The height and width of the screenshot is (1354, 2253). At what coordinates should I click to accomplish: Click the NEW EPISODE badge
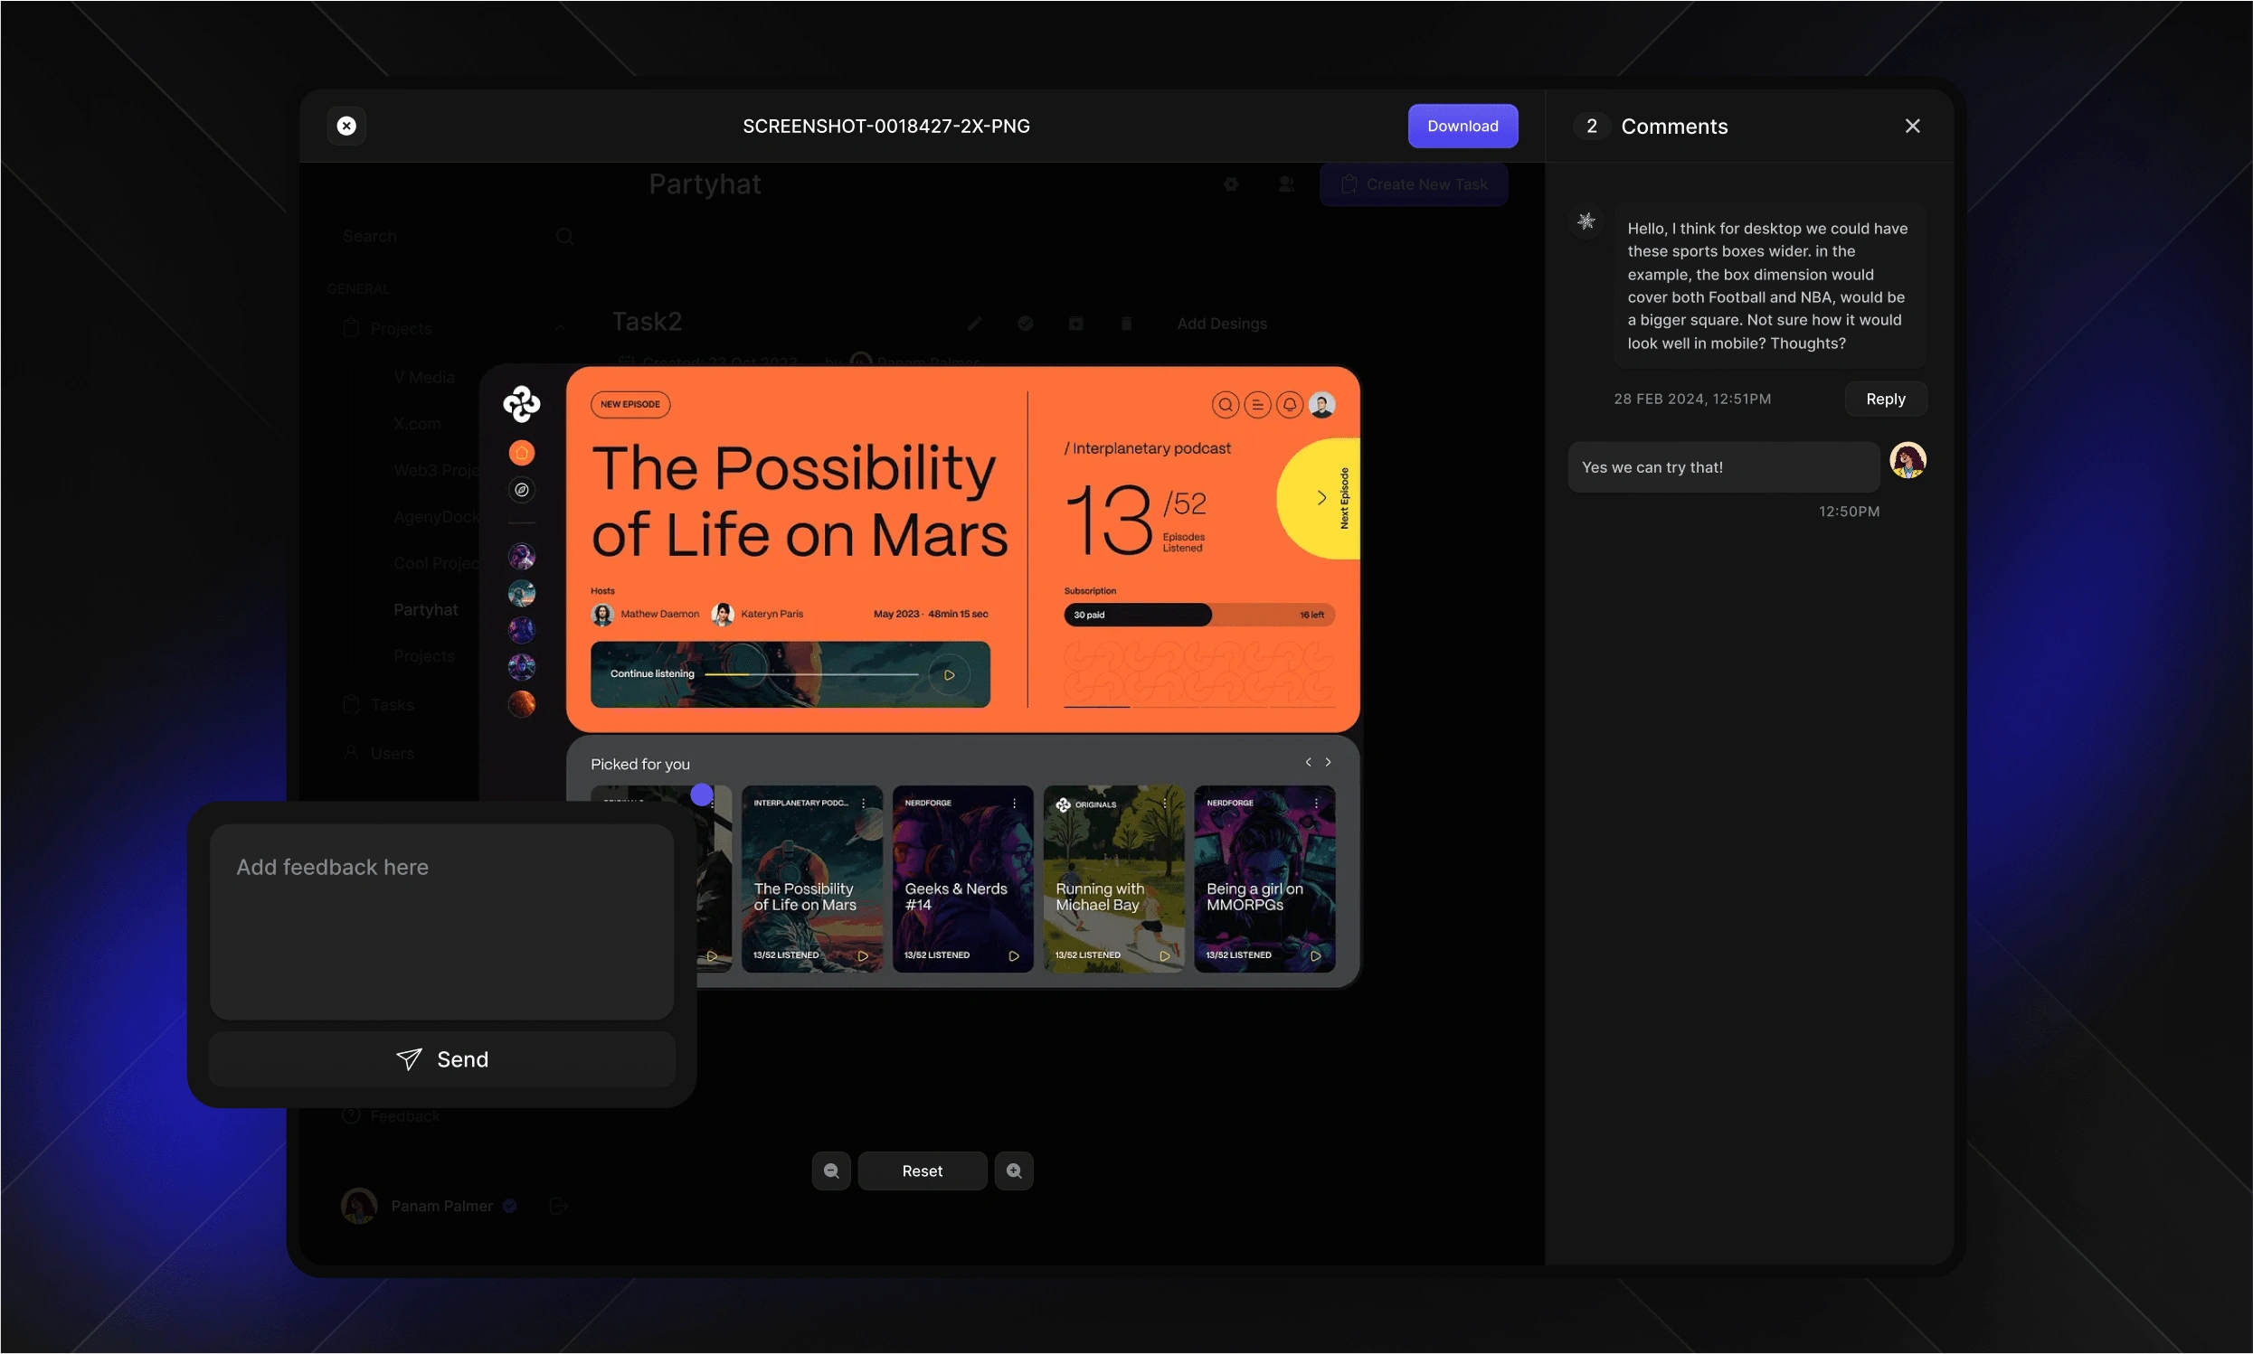(x=630, y=404)
